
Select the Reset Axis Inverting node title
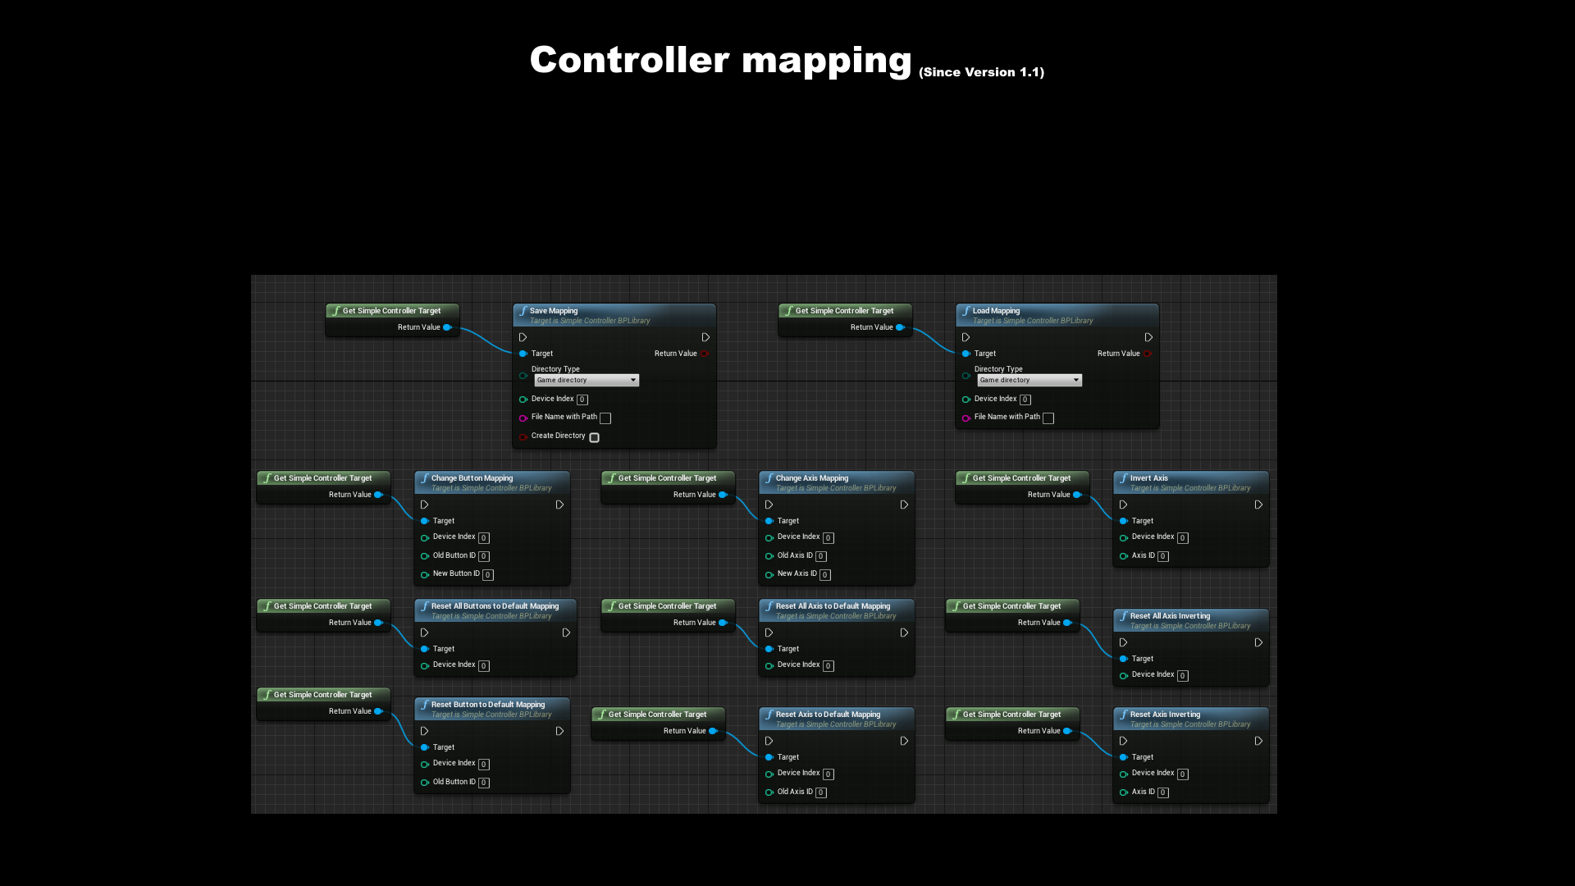[1165, 715]
